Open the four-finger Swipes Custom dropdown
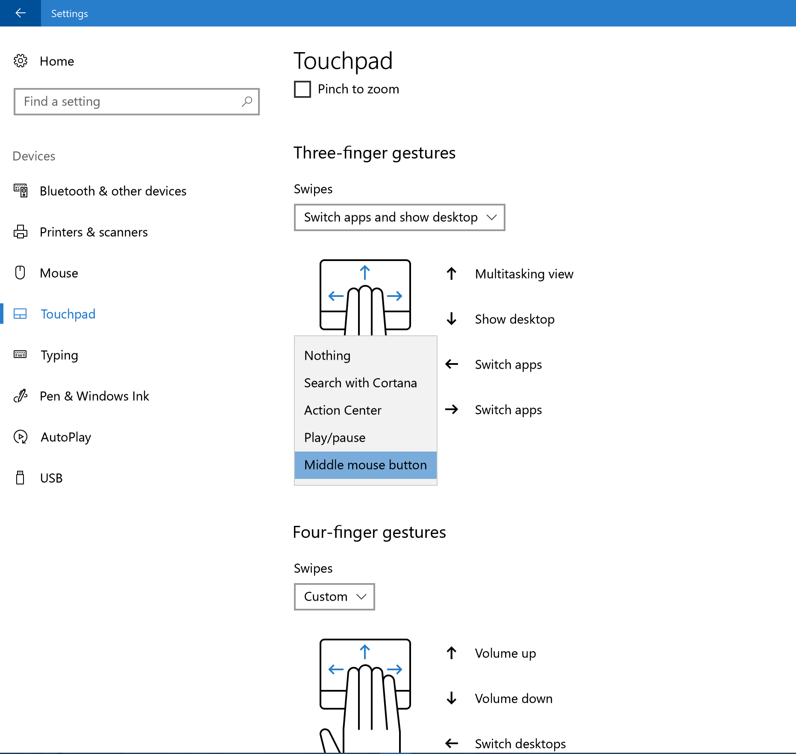This screenshot has width=796, height=754. point(334,596)
